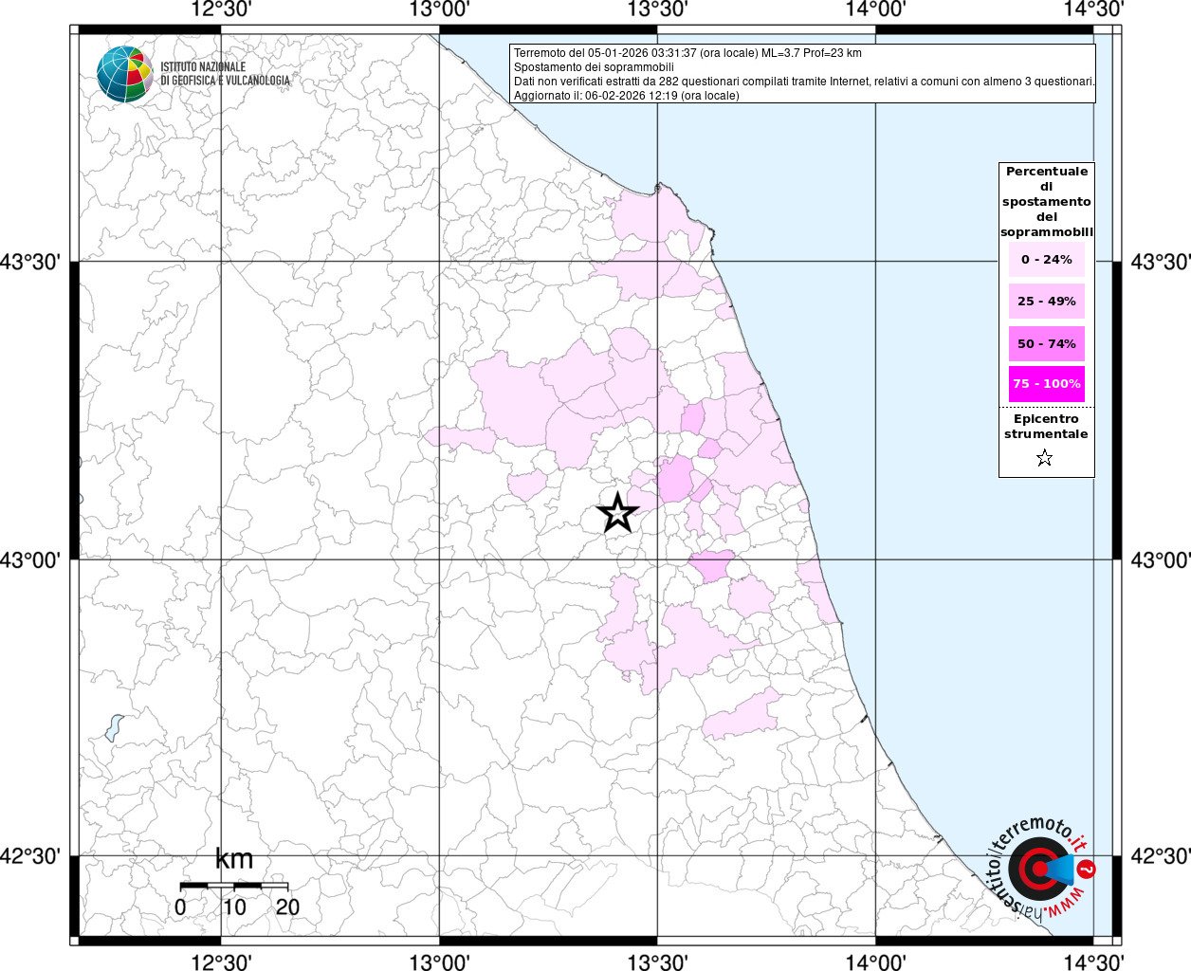This screenshot has height=971, width=1191.
Task: Click the Percentuale di spostamento legend title
Action: click(1046, 201)
